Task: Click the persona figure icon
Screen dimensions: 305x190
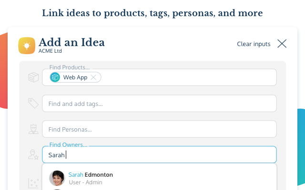Action: click(33, 129)
